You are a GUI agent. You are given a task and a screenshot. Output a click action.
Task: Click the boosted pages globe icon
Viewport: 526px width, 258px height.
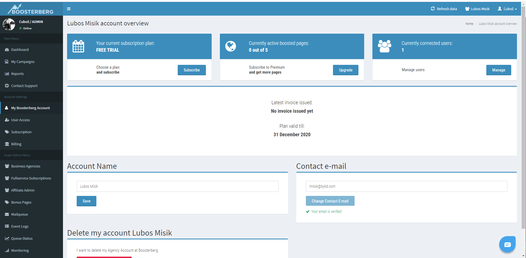pyautogui.click(x=231, y=46)
